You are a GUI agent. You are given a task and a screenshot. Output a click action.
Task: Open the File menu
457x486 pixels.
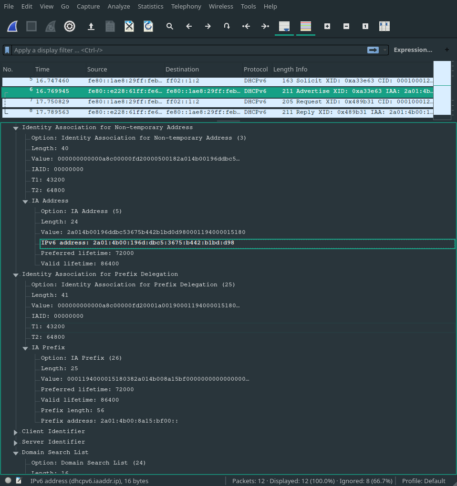pyautogui.click(x=9, y=7)
